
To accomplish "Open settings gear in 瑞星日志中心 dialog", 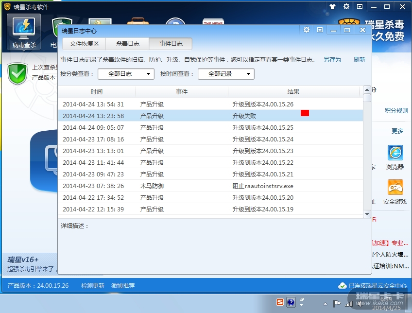I will [307, 30].
